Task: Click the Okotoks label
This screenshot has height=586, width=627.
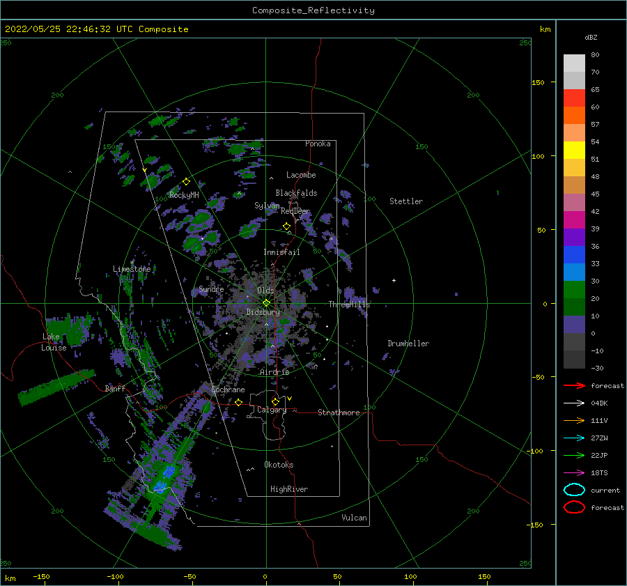Action: pos(279,465)
